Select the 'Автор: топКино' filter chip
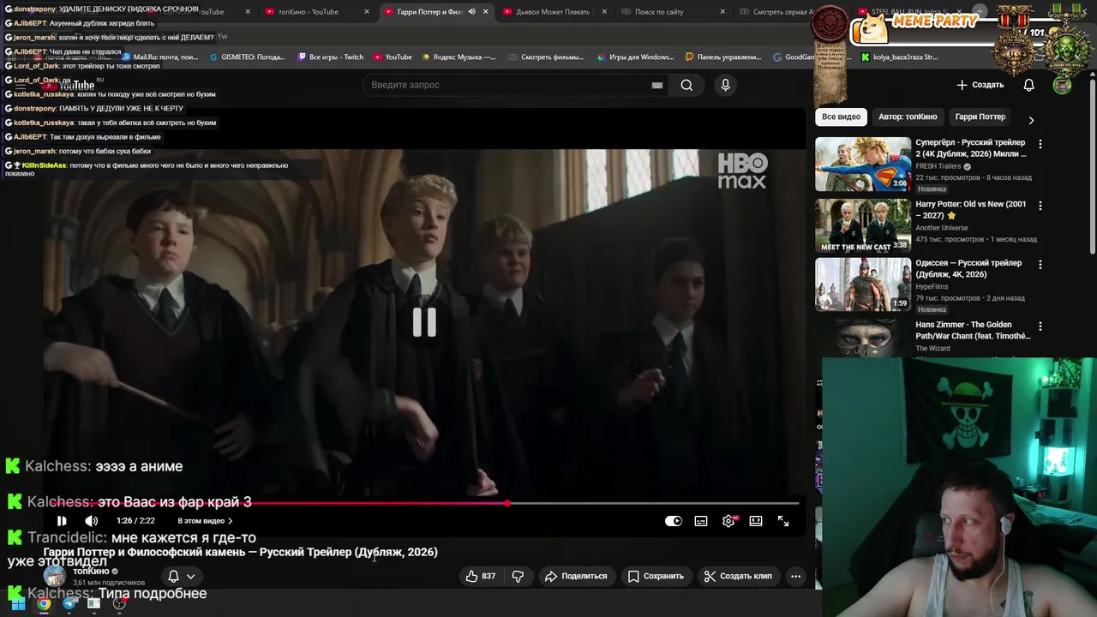Image resolution: width=1097 pixels, height=617 pixels. click(908, 117)
